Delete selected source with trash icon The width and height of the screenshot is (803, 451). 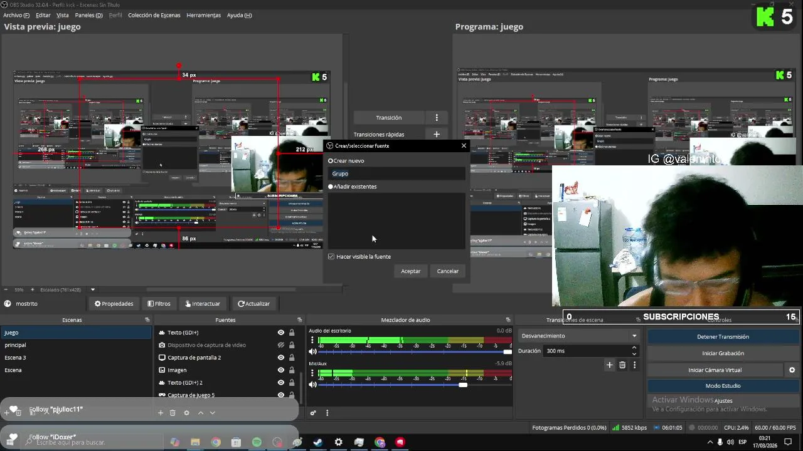click(x=173, y=413)
